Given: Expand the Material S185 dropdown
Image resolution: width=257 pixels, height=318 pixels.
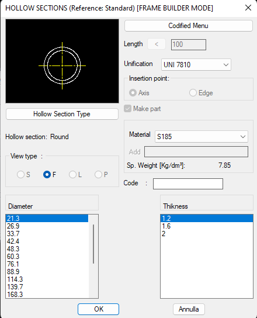Looking at the screenshot, I should pos(202,136).
